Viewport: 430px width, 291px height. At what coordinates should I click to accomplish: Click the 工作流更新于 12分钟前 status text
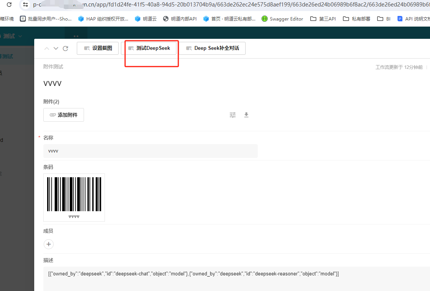(x=399, y=67)
